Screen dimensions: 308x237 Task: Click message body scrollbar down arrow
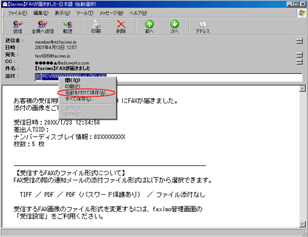(303, 224)
